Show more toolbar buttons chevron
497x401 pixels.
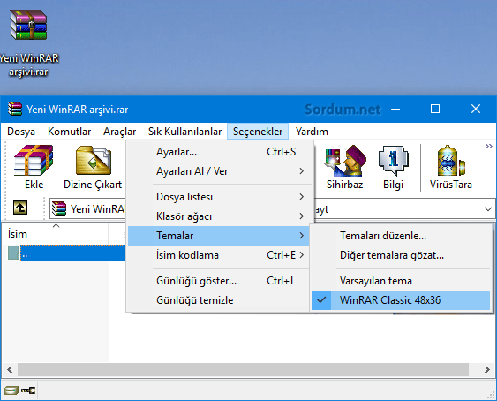coord(489,147)
